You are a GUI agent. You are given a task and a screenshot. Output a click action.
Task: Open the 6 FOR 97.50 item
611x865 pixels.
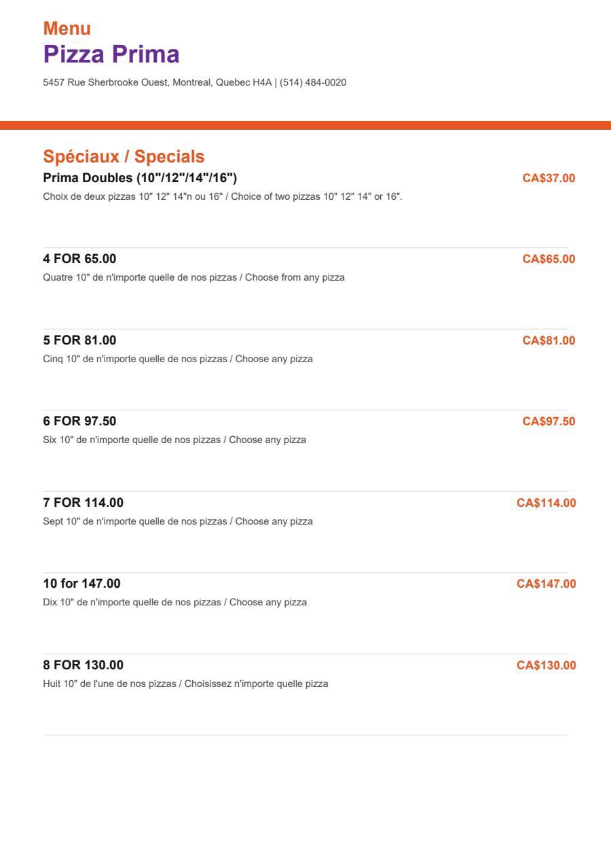click(x=79, y=421)
